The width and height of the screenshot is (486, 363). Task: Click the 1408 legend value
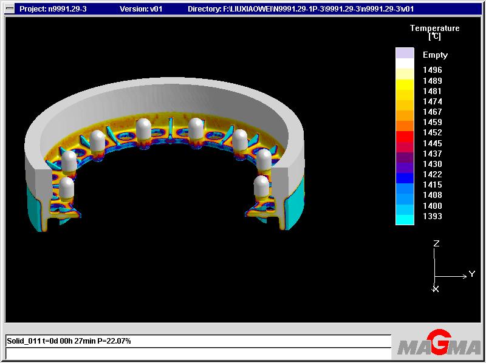[433, 195]
